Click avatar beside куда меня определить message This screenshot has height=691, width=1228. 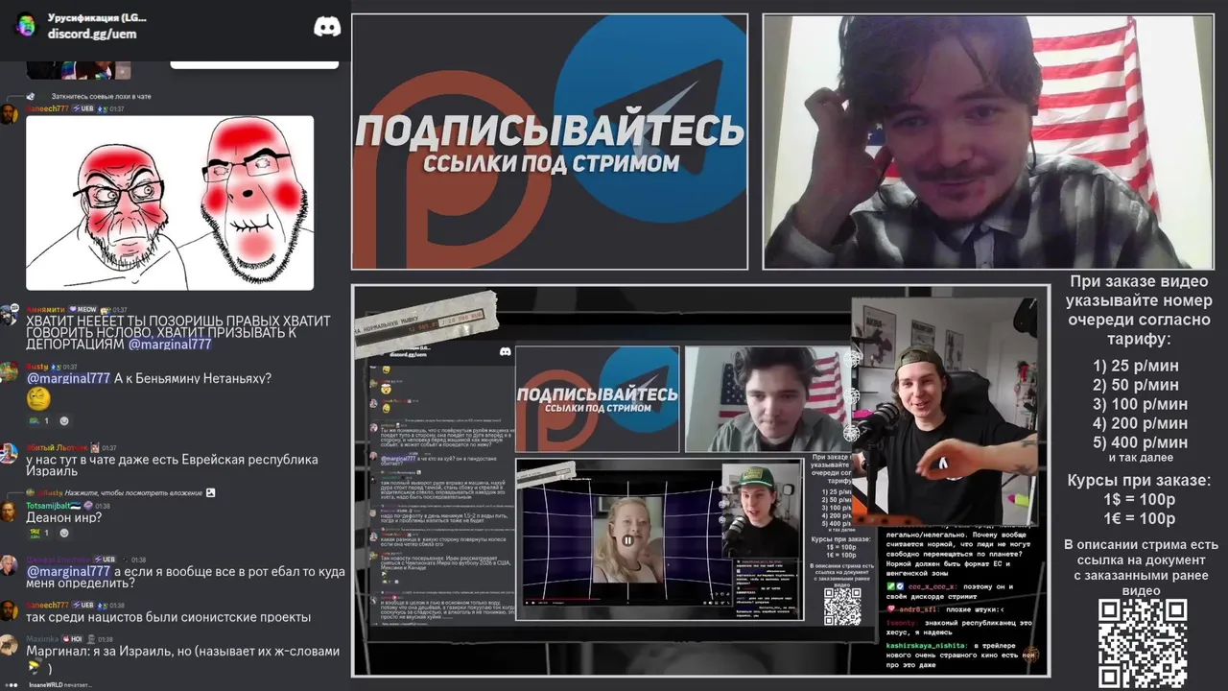9,566
